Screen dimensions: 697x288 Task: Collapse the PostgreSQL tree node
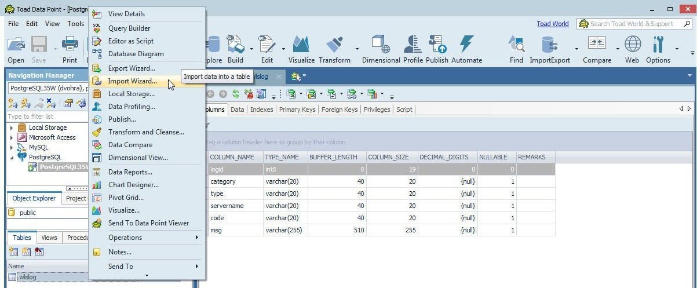tap(12, 157)
